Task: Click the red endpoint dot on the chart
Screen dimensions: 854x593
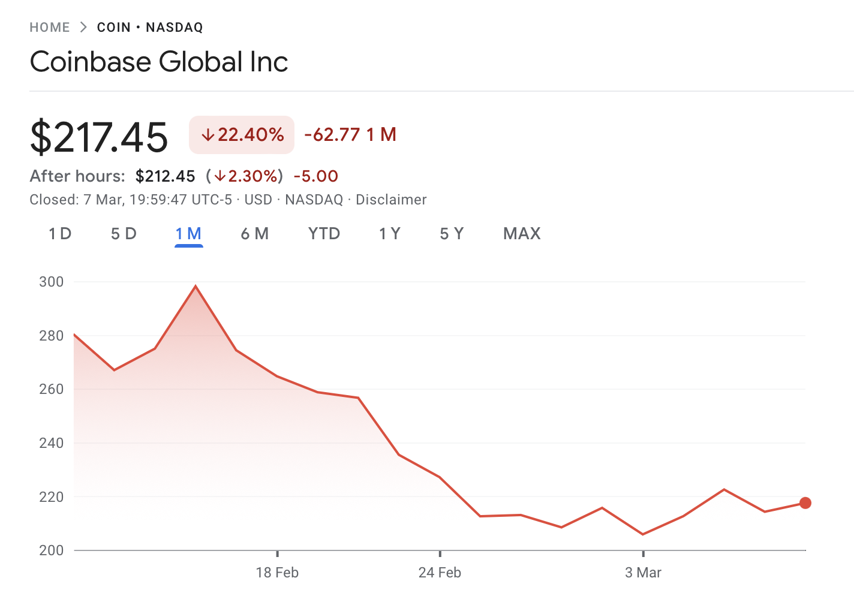Action: [x=805, y=503]
